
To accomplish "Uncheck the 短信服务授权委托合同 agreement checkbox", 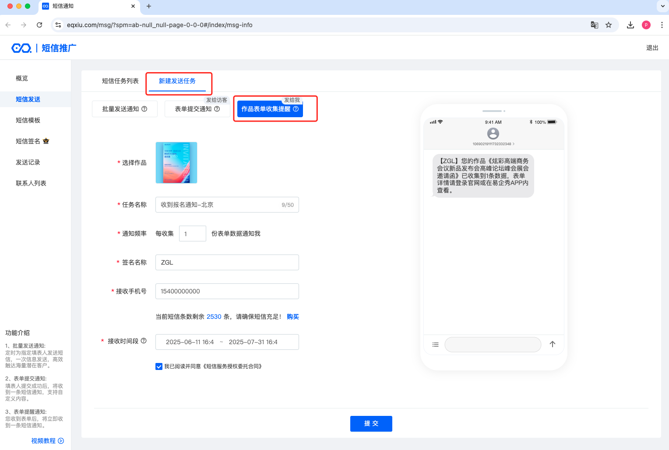I will (159, 366).
